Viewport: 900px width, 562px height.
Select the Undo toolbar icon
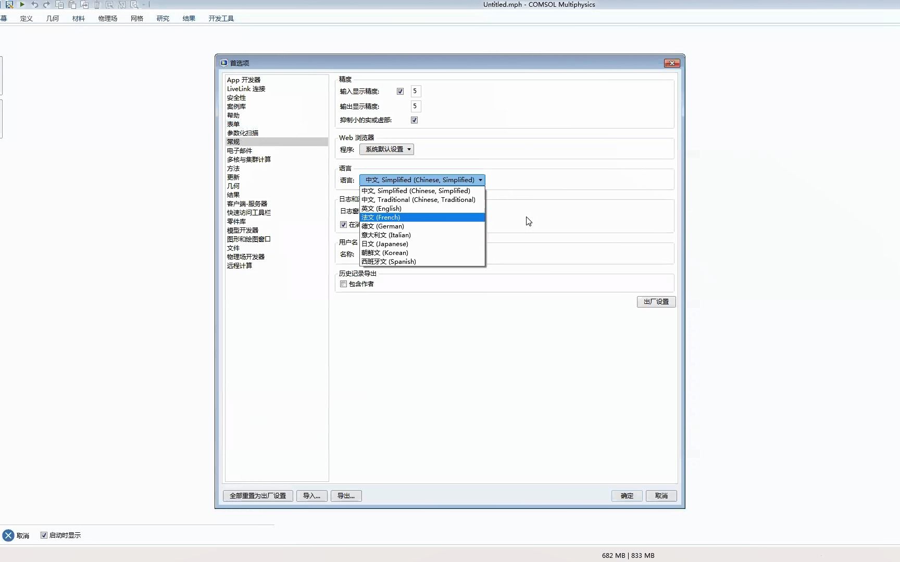tap(34, 5)
